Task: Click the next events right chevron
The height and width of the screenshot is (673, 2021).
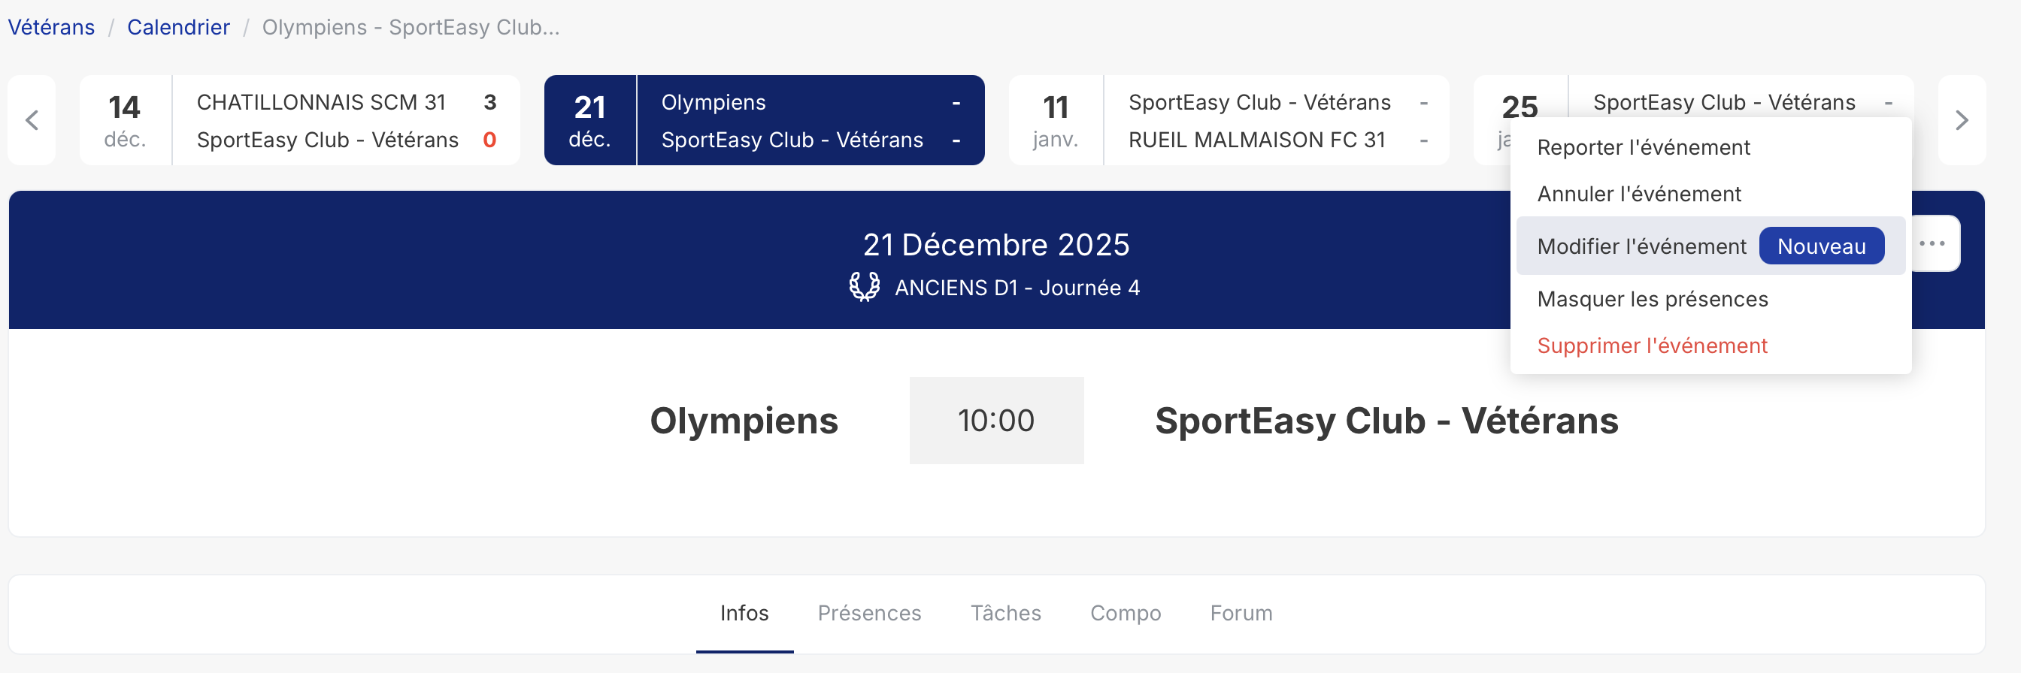Action: coord(1962,121)
